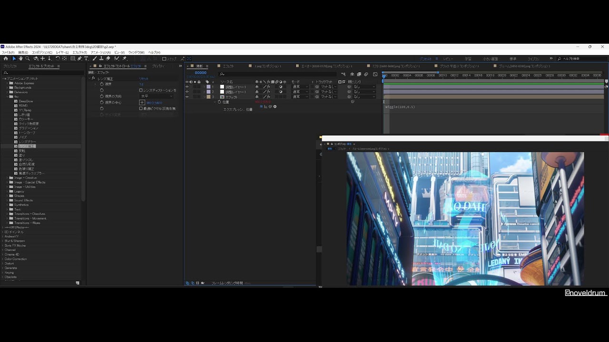Screen dimensions: 609x342
Task: Expand the Image – Creative folder
Action: pyautogui.click(x=7, y=178)
